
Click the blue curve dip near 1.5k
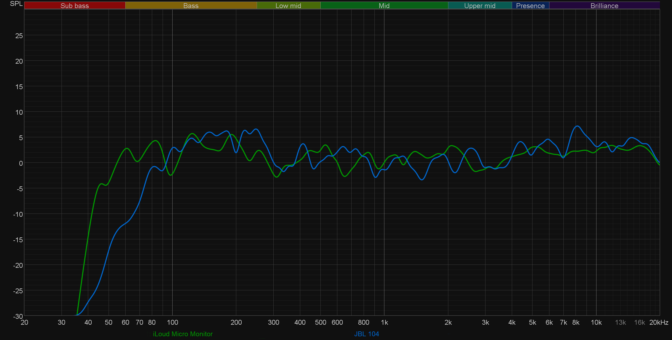tap(422, 180)
